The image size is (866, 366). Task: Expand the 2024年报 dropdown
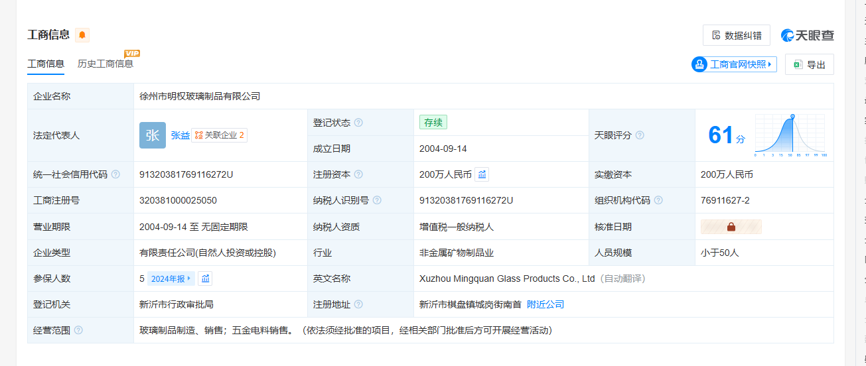click(x=171, y=278)
